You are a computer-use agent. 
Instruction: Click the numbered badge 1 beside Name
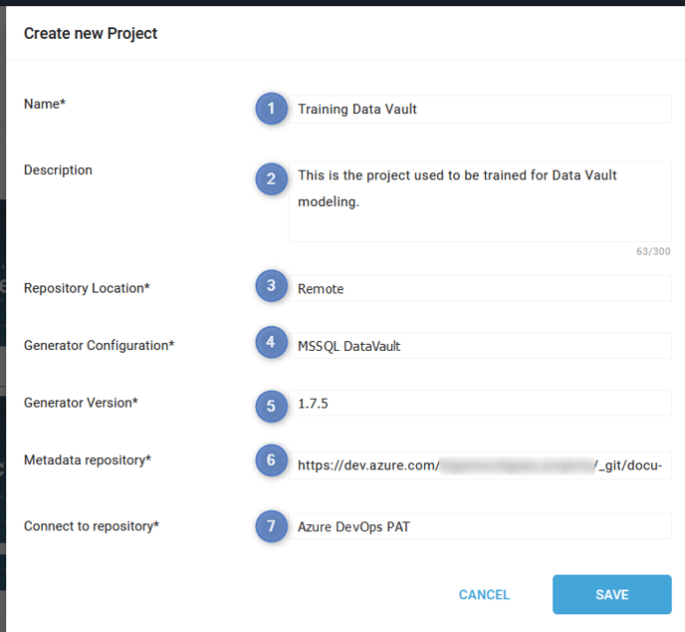coord(271,109)
